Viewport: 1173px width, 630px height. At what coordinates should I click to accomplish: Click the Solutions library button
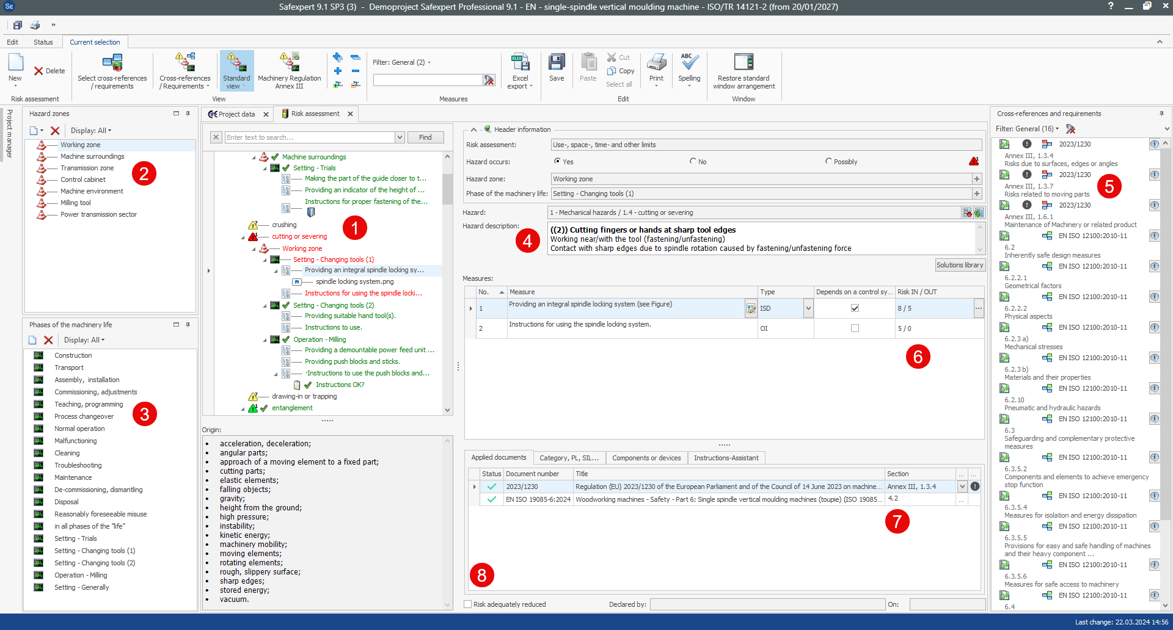coord(960,265)
